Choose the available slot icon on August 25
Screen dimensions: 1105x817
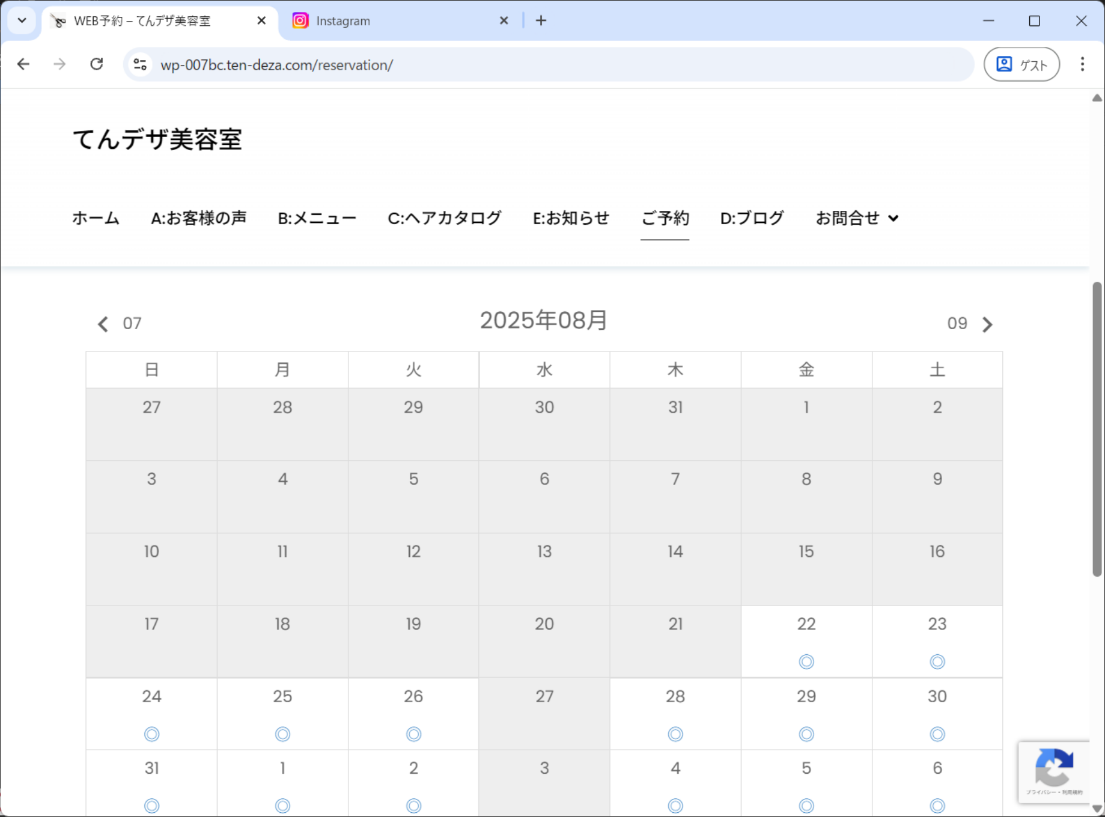pos(282,734)
